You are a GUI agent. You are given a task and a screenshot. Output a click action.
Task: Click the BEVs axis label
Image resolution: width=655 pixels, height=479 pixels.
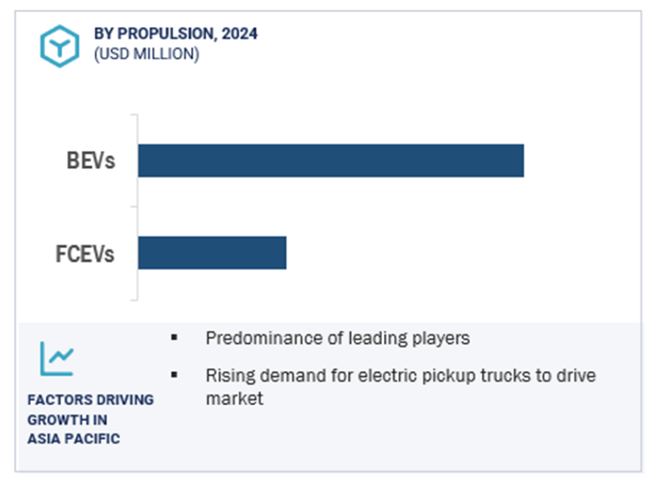click(90, 161)
